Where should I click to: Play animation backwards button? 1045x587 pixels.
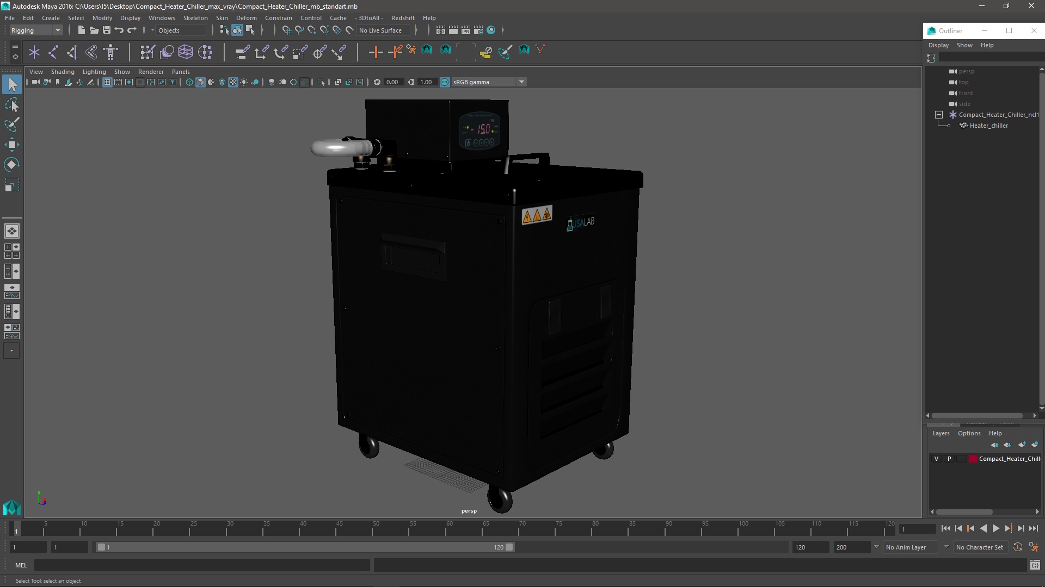[x=983, y=528]
